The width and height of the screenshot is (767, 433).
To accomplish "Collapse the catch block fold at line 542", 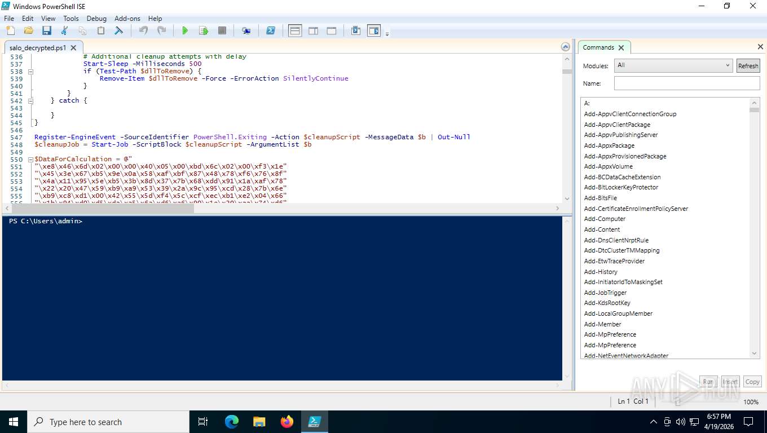I will [31, 100].
